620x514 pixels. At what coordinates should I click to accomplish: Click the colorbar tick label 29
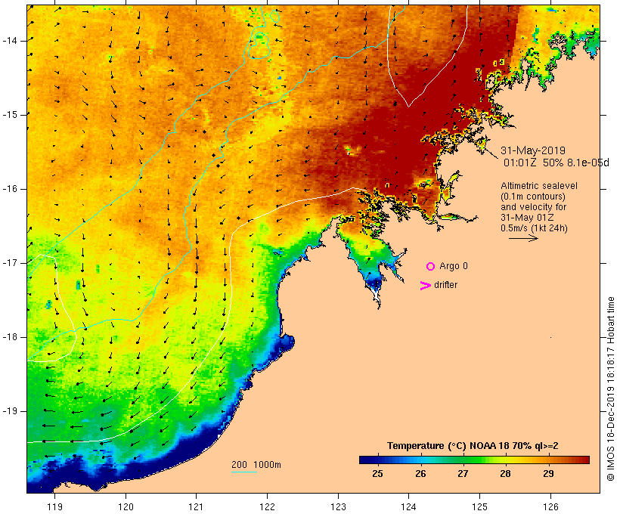click(x=548, y=473)
